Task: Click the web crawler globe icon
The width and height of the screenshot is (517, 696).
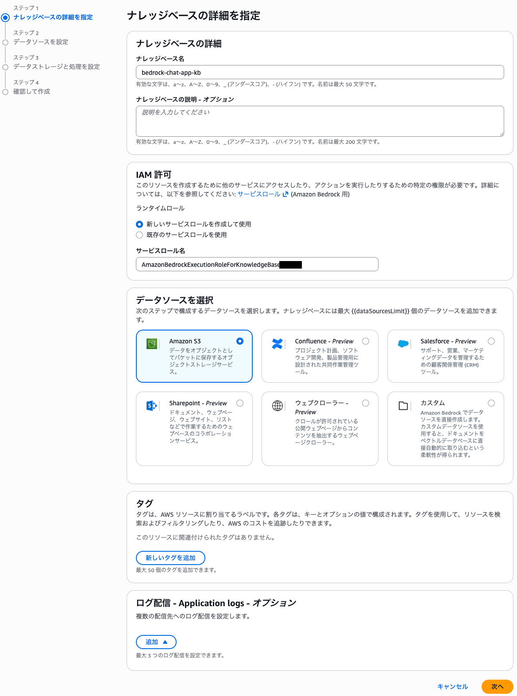Action: (278, 406)
